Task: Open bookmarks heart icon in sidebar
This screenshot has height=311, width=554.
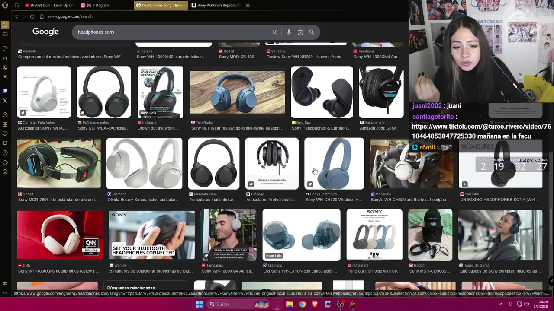Action: pyautogui.click(x=5, y=134)
